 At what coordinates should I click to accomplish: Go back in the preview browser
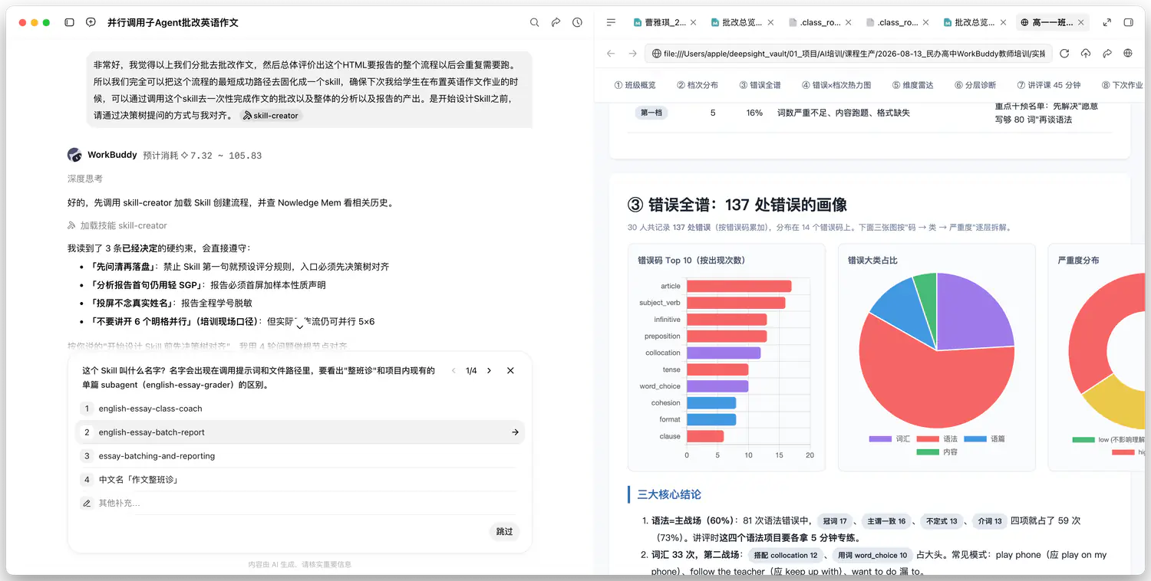(611, 54)
